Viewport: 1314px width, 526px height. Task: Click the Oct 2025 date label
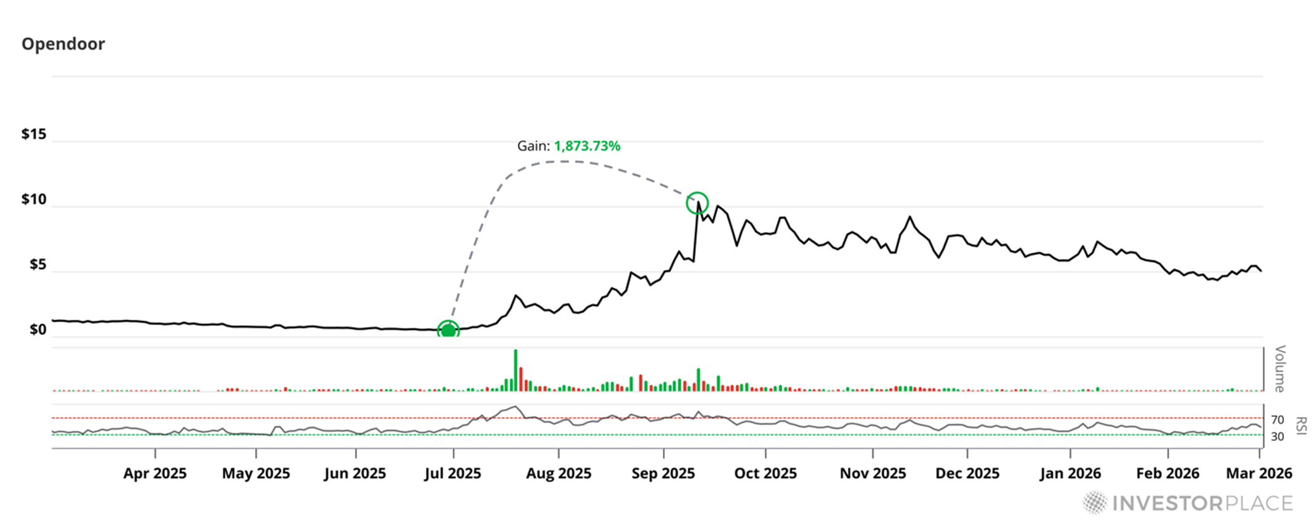point(765,473)
